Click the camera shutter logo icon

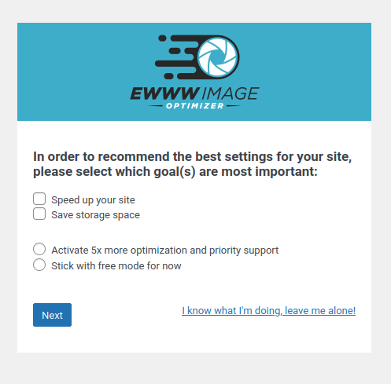point(218,57)
